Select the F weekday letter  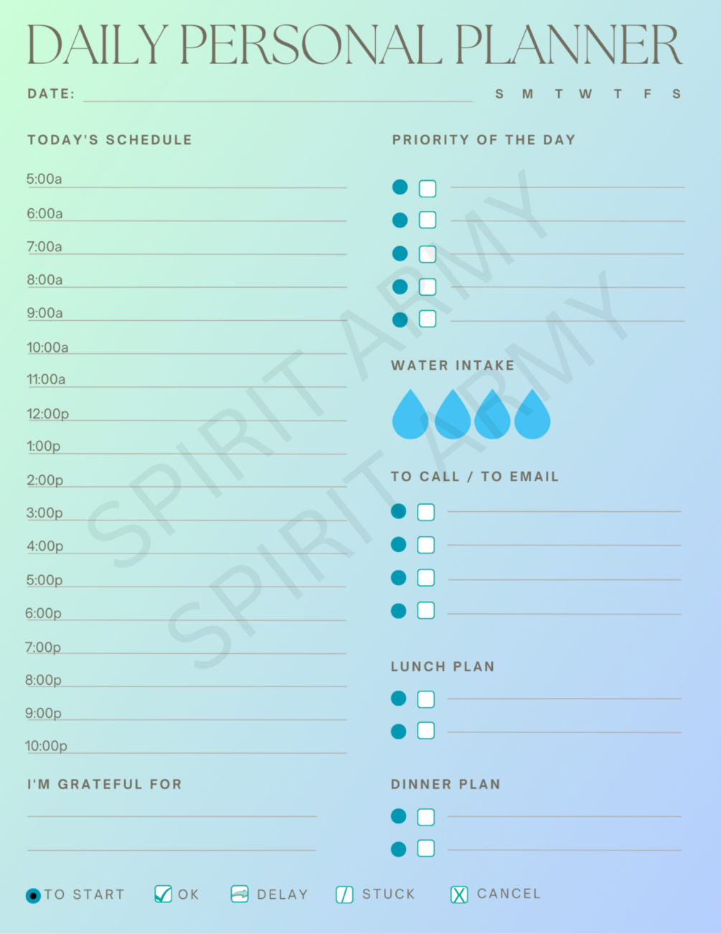click(648, 94)
